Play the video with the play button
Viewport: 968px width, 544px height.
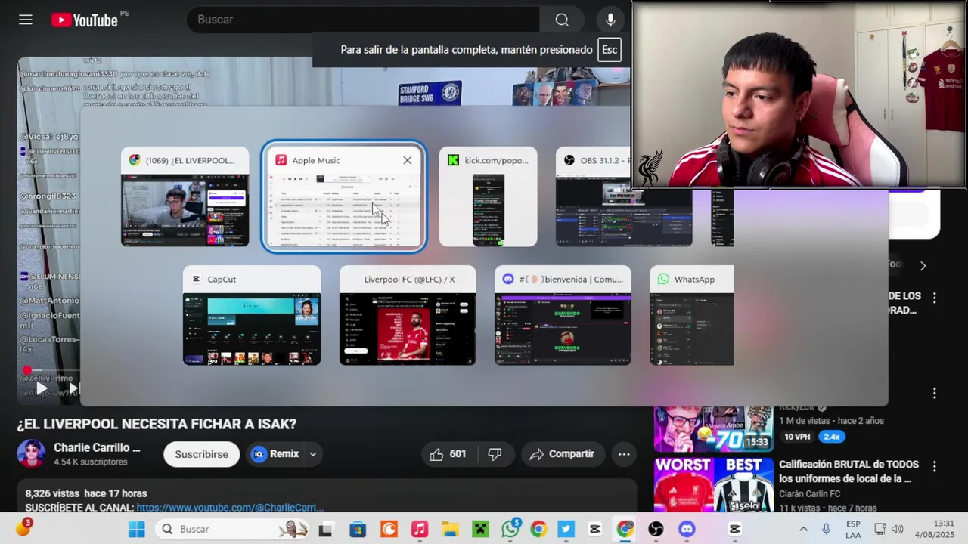click(x=42, y=388)
